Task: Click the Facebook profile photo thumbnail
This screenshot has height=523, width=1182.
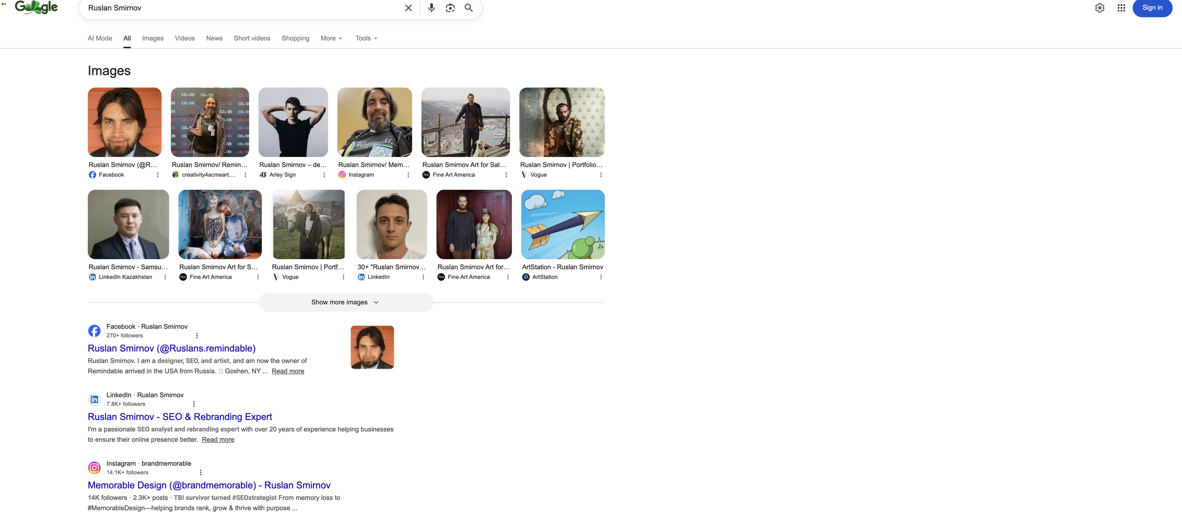Action: pyautogui.click(x=372, y=347)
